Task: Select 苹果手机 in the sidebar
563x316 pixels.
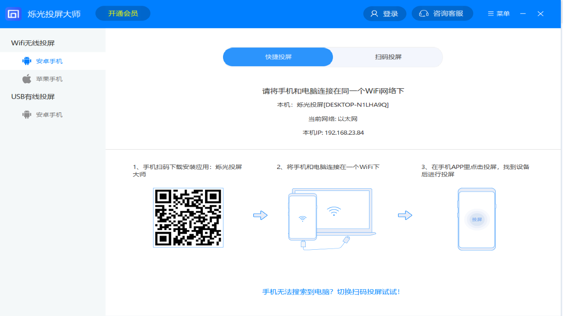Action: (49, 79)
